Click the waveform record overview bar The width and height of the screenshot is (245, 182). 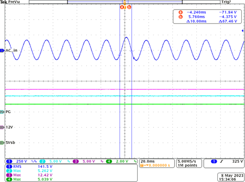(x=125, y=2)
